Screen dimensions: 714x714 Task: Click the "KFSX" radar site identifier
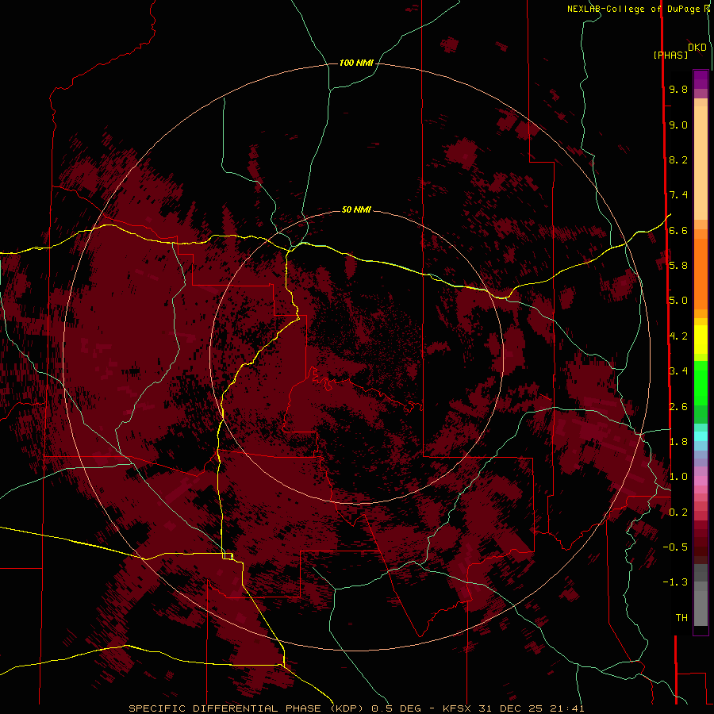[x=457, y=708]
